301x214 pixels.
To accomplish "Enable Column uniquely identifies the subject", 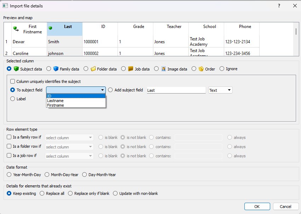I will pos(13,81).
